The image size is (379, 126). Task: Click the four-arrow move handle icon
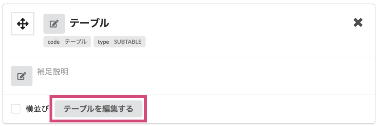[23, 24]
